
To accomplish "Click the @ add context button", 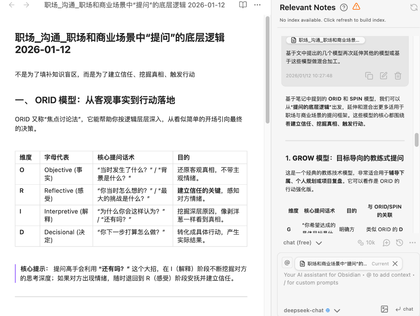I will click(x=287, y=263).
